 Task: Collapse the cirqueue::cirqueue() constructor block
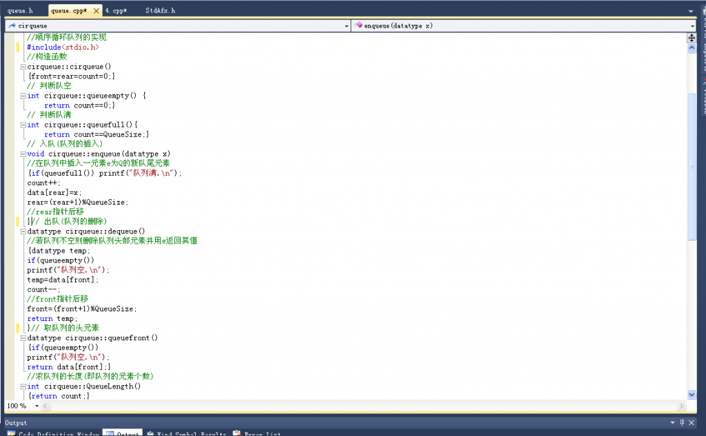coord(23,67)
